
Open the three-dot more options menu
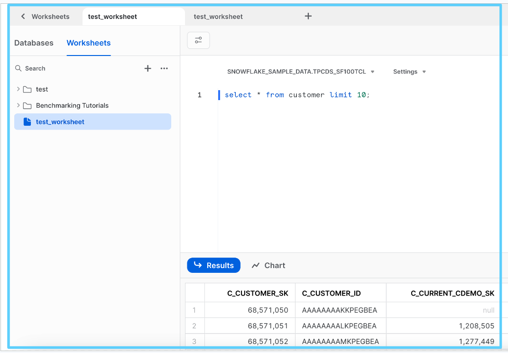coord(164,68)
